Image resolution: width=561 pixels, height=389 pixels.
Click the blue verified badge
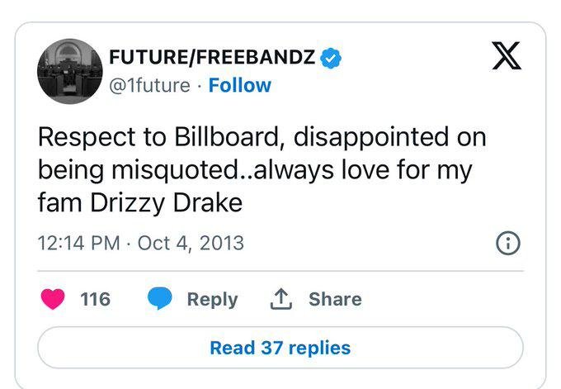click(332, 59)
